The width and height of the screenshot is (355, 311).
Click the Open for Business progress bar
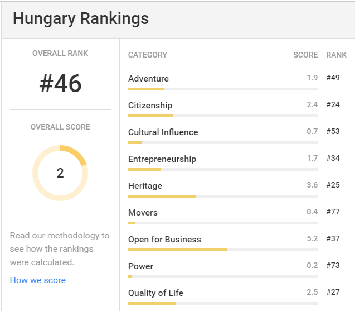(222, 250)
